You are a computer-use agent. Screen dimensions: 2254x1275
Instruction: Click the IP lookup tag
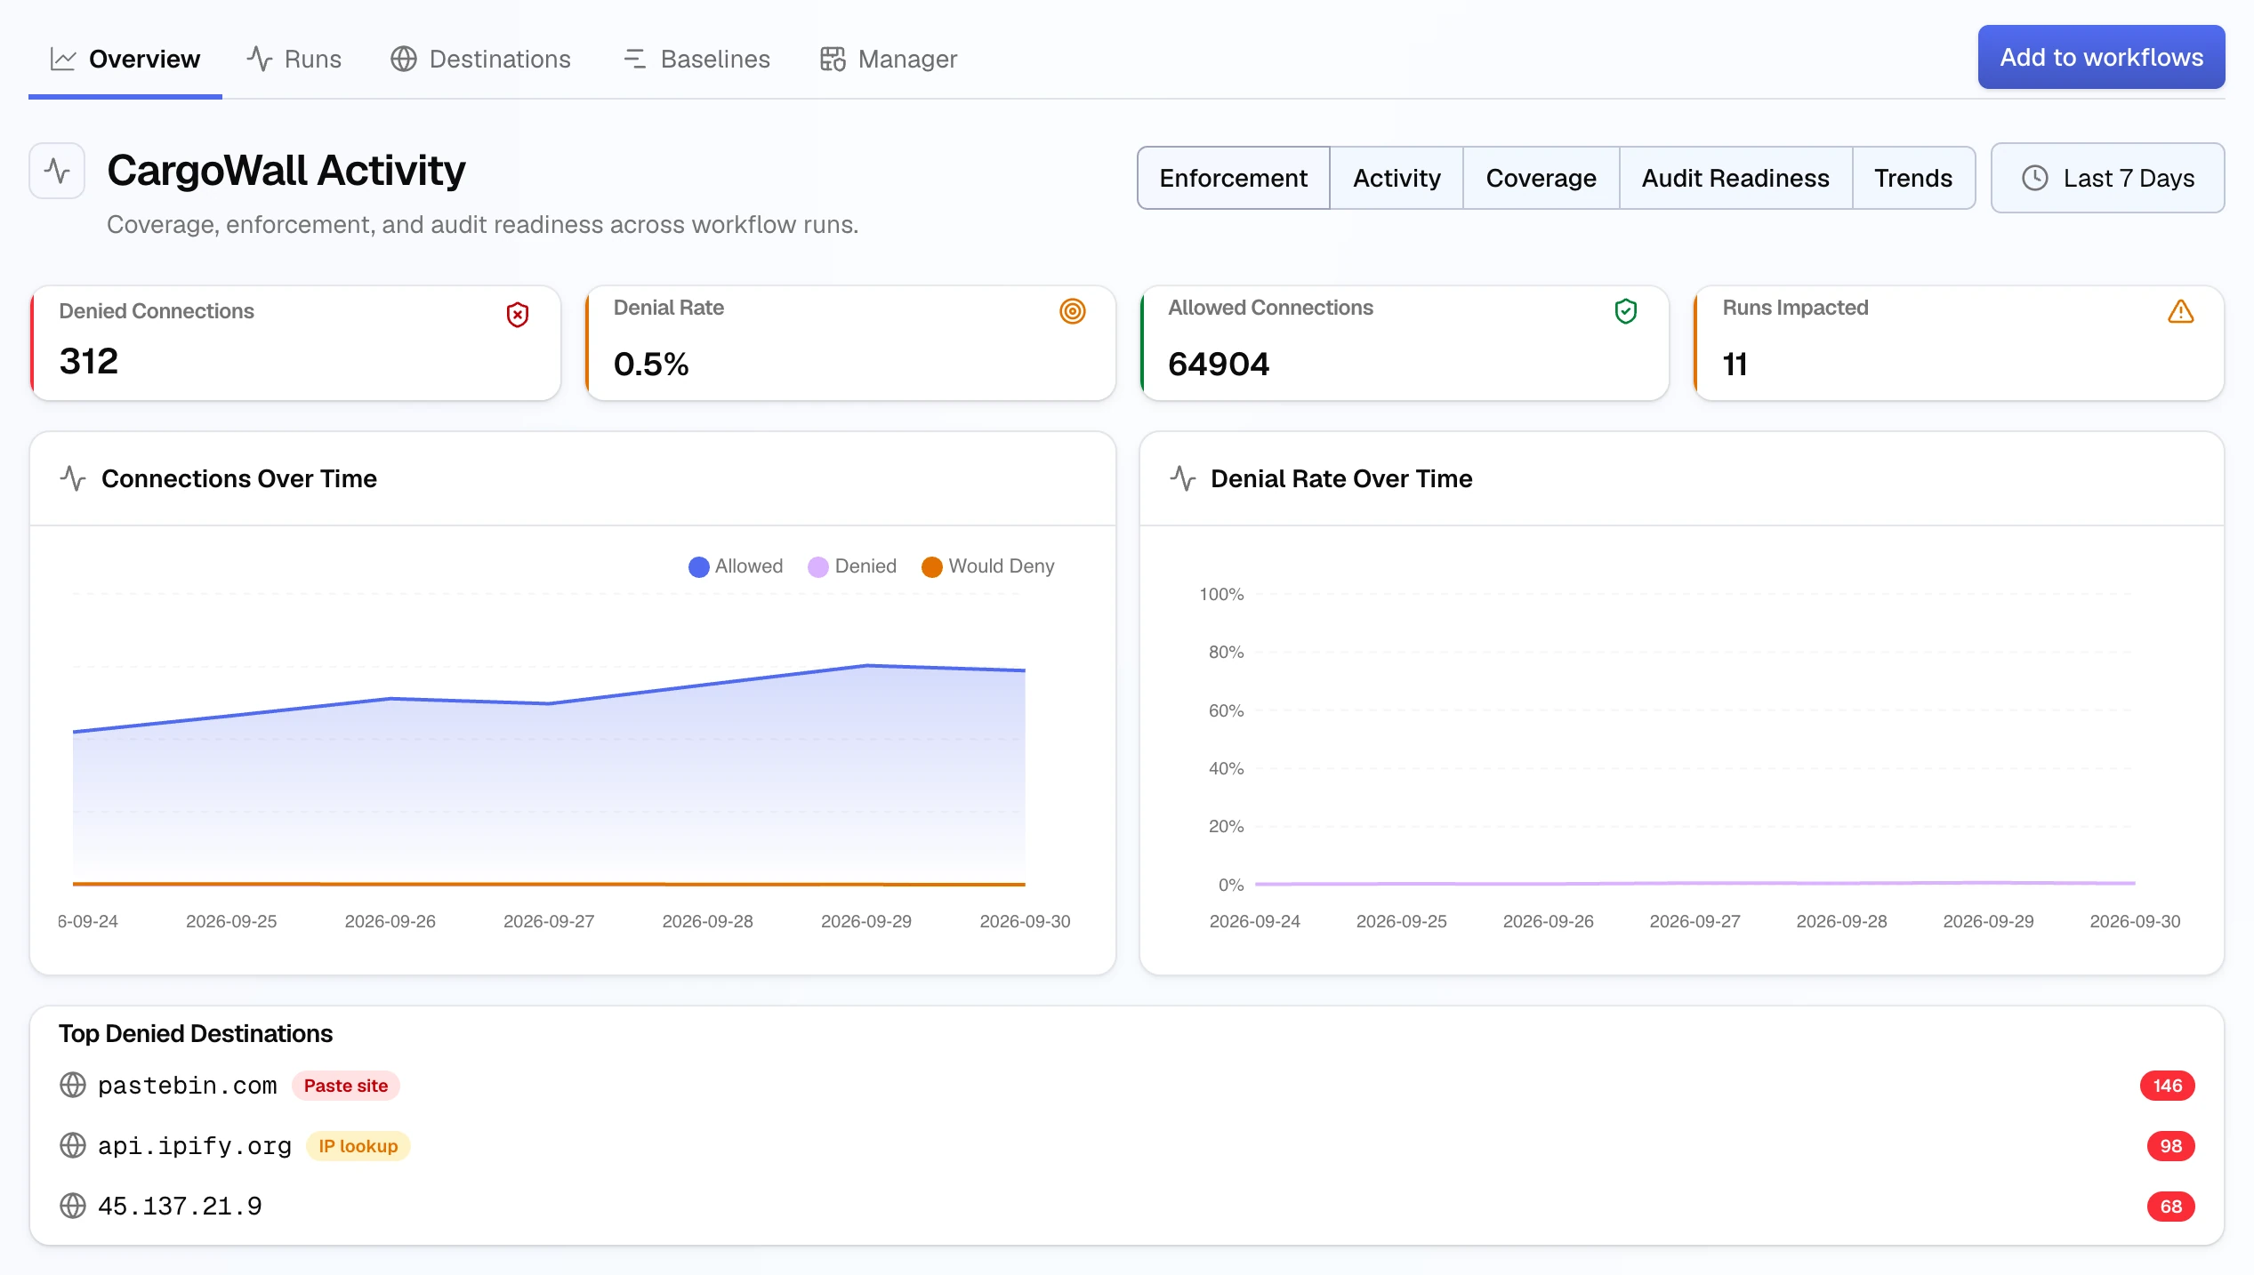coord(358,1146)
